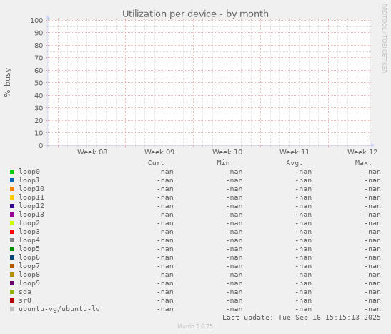Click the olive green sda legend swatch

(12, 292)
